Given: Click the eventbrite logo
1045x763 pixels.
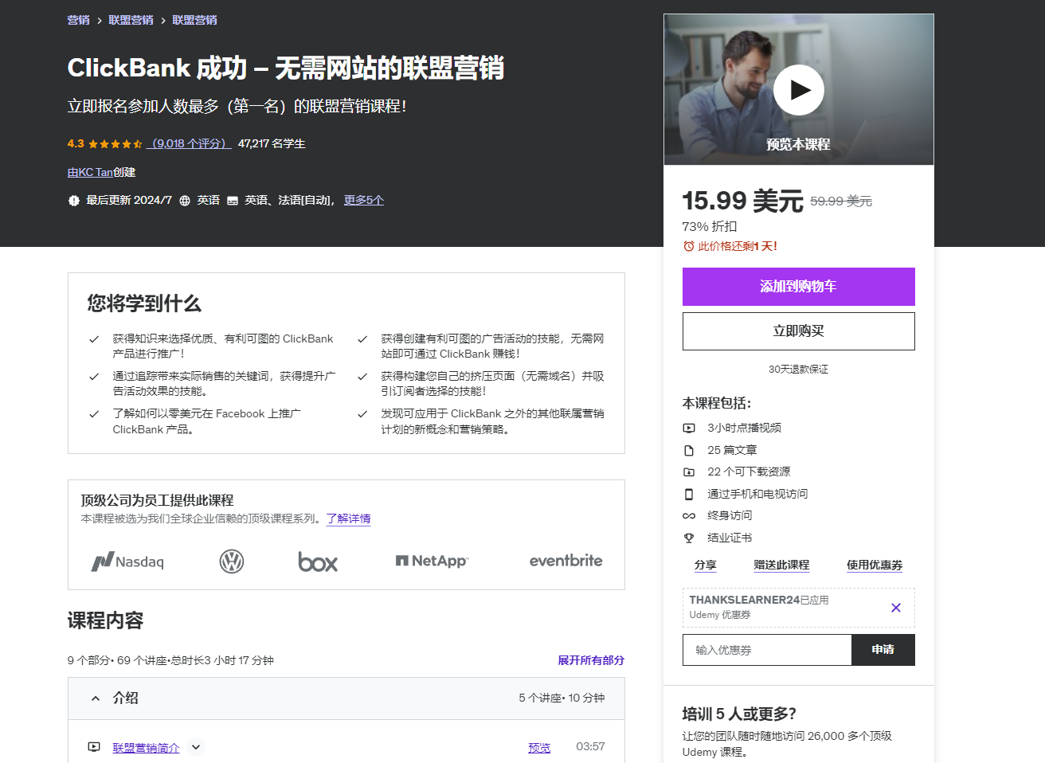Looking at the screenshot, I should 566,561.
